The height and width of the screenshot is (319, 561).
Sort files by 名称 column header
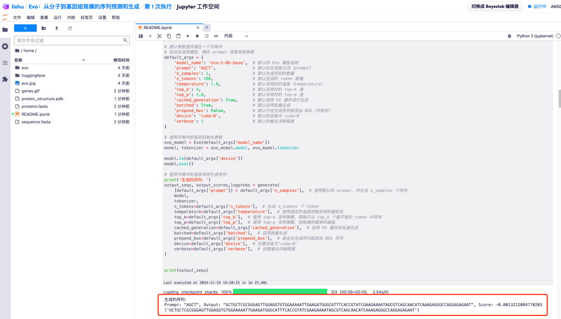[19, 60]
